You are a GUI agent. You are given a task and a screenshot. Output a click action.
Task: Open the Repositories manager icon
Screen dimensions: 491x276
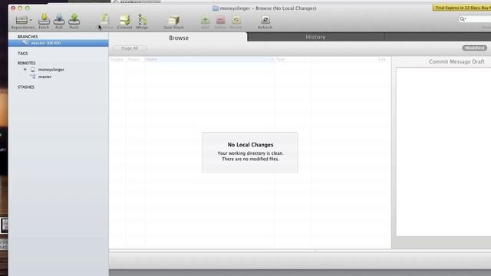(21, 20)
